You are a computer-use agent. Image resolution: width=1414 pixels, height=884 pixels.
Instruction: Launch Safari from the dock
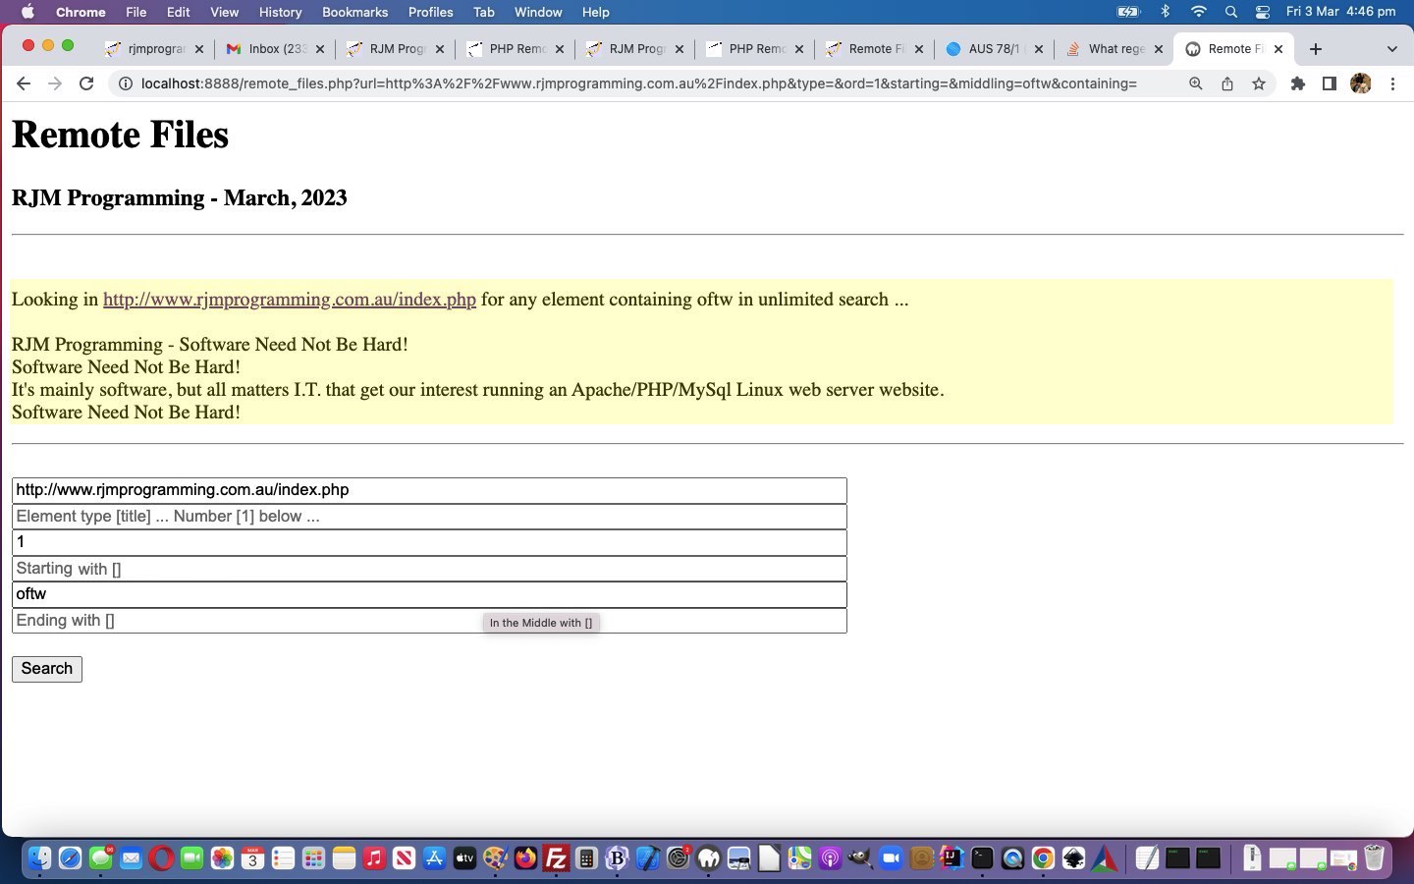(70, 858)
